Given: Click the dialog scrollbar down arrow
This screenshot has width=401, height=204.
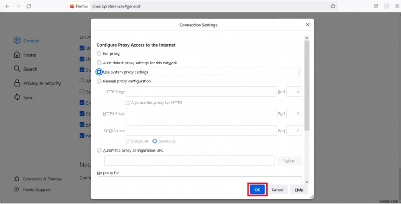Looking at the screenshot, I should [307, 182].
